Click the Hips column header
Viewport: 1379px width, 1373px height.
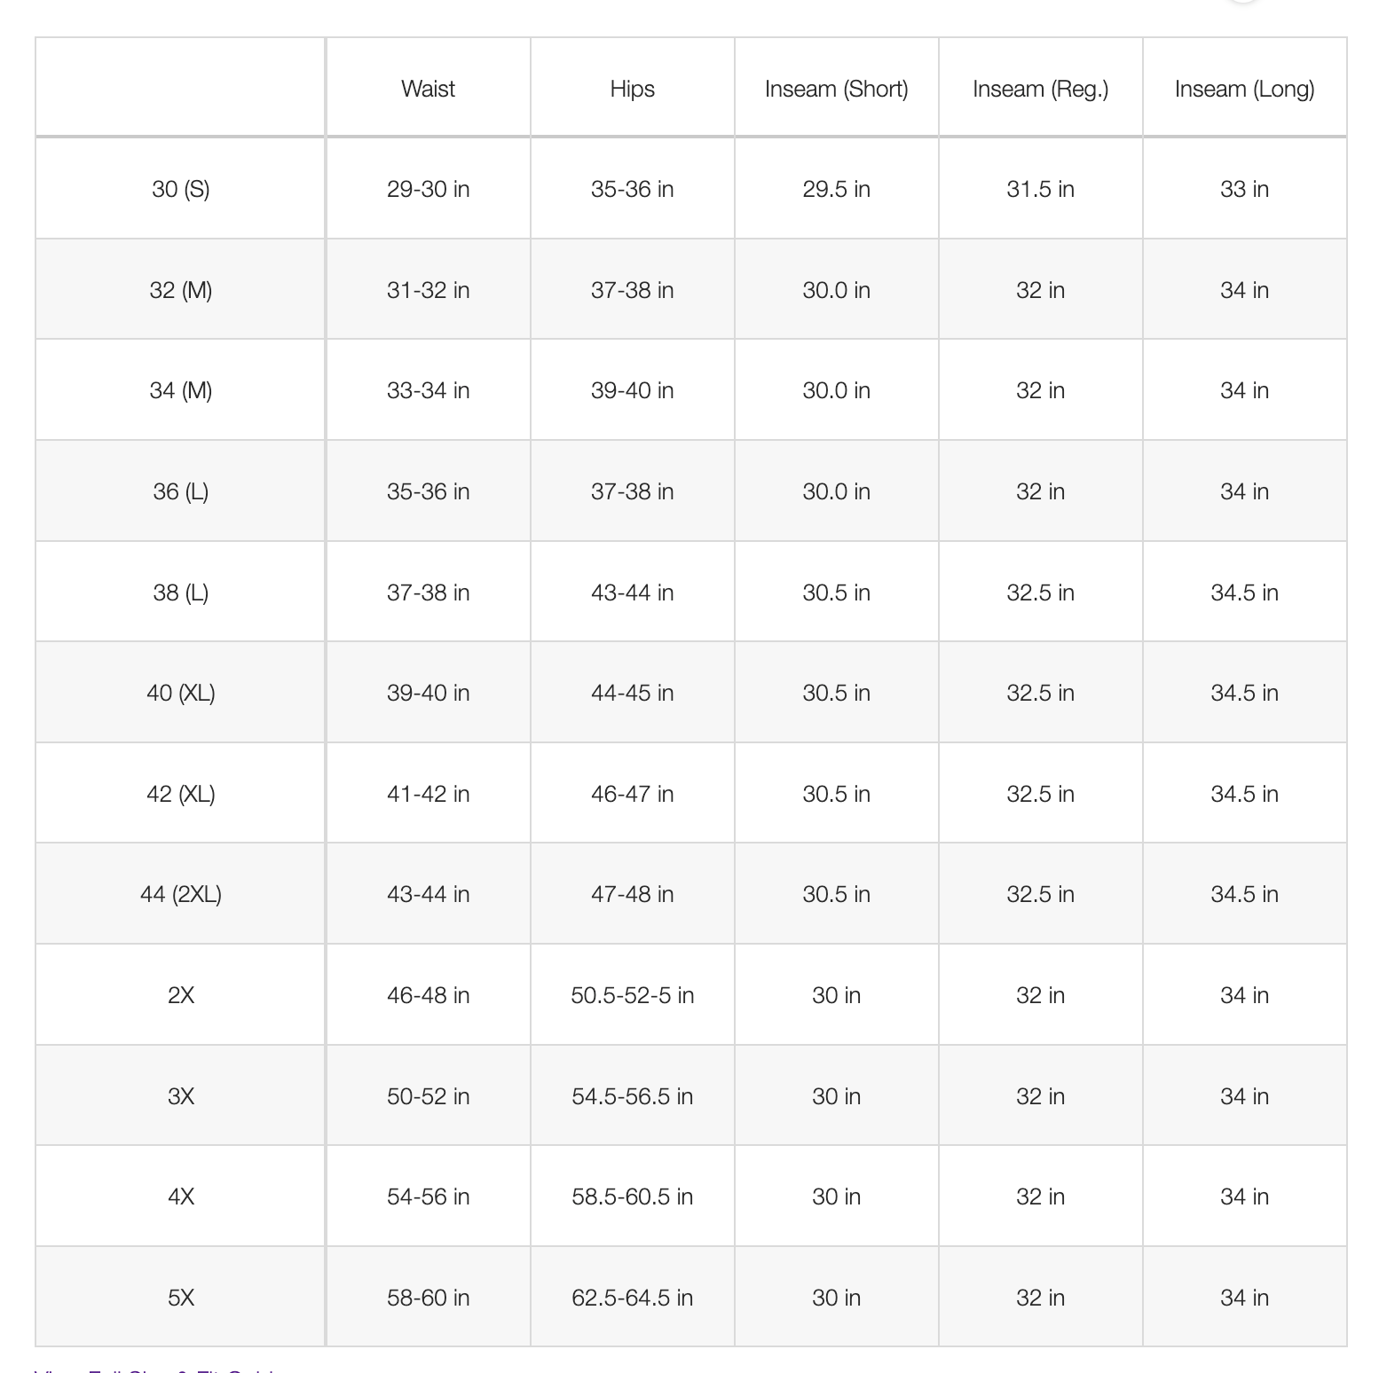(x=632, y=89)
